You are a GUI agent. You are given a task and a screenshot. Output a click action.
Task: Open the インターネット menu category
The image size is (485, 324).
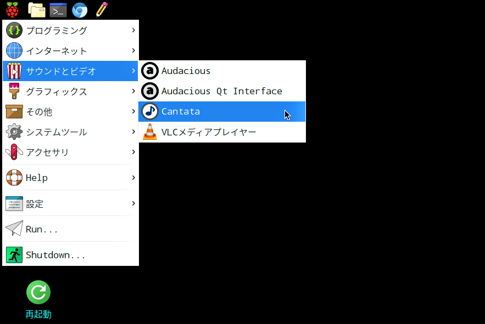(x=70, y=50)
